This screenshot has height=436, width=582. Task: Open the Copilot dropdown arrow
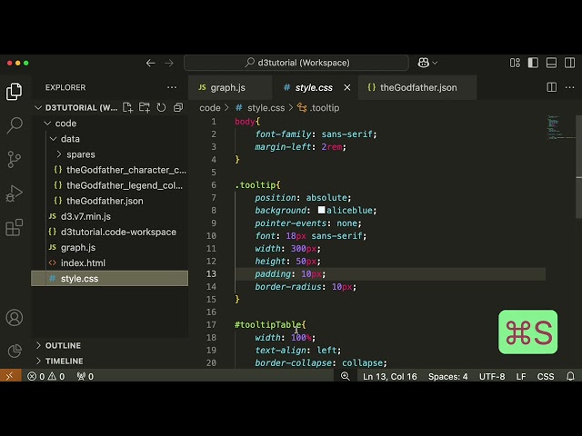435,63
